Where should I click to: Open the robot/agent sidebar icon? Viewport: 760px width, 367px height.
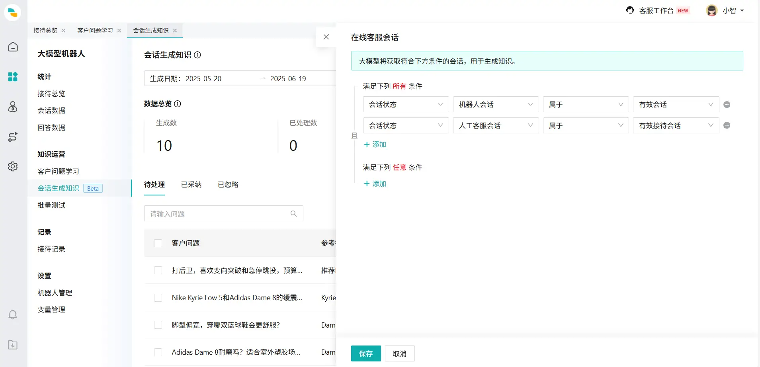click(13, 106)
